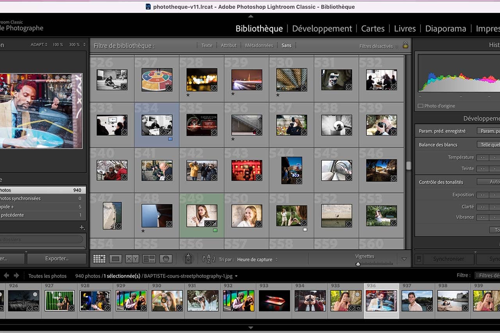Select the précédente catalog row

42,215
